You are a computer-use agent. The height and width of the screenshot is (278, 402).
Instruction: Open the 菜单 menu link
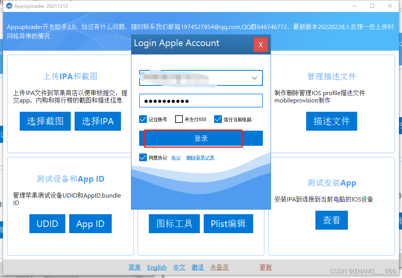135,268
